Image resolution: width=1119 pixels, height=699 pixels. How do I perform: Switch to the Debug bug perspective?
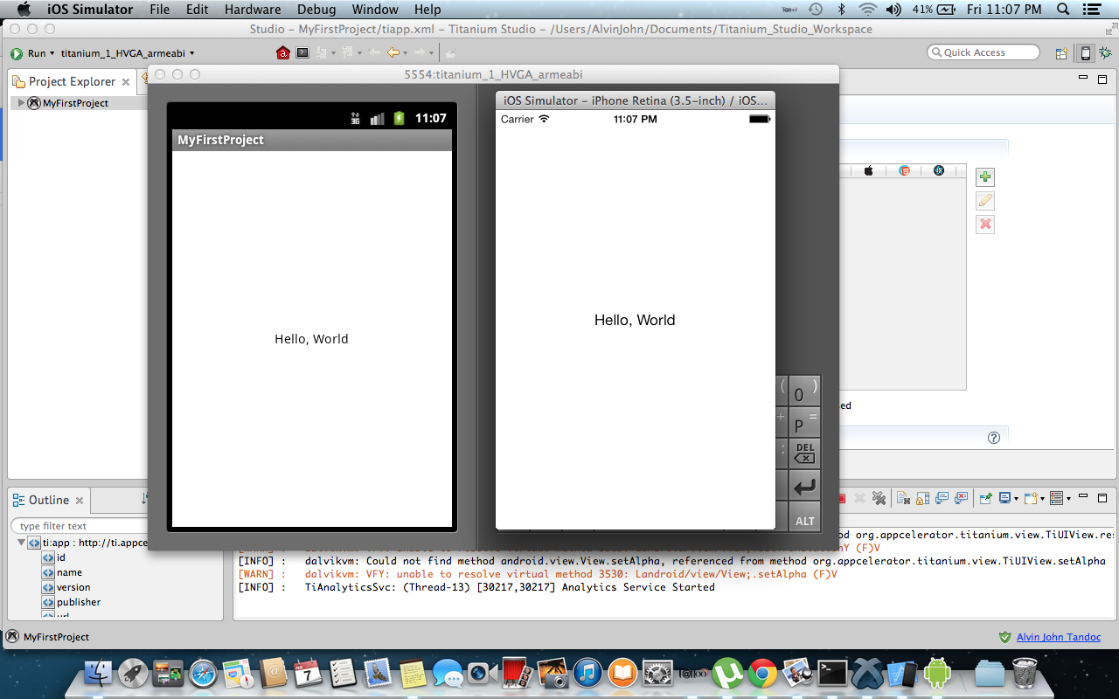[x=1103, y=53]
